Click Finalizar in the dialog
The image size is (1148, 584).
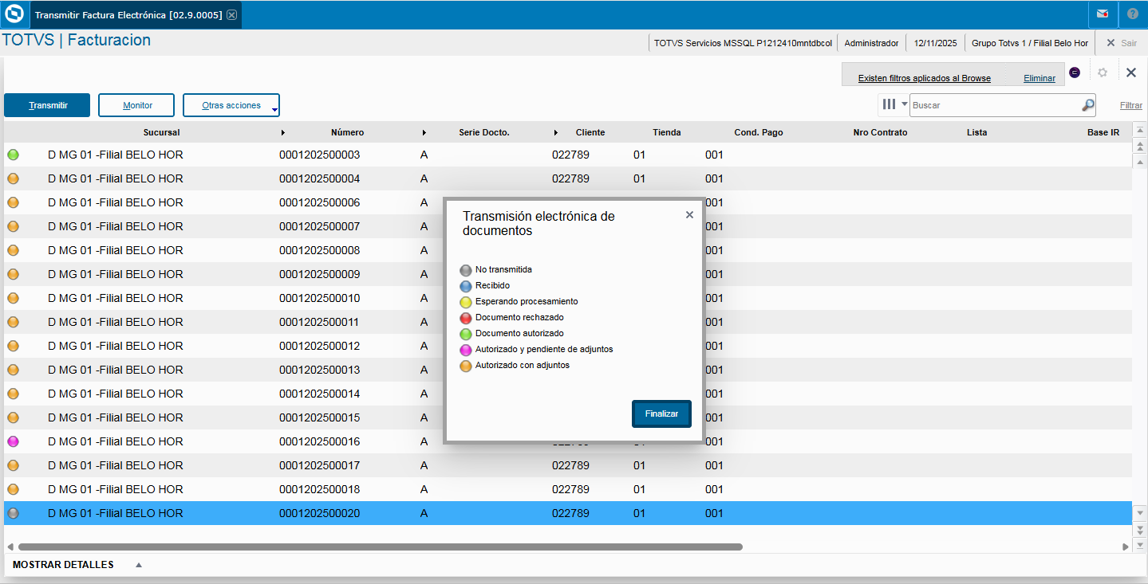(661, 414)
